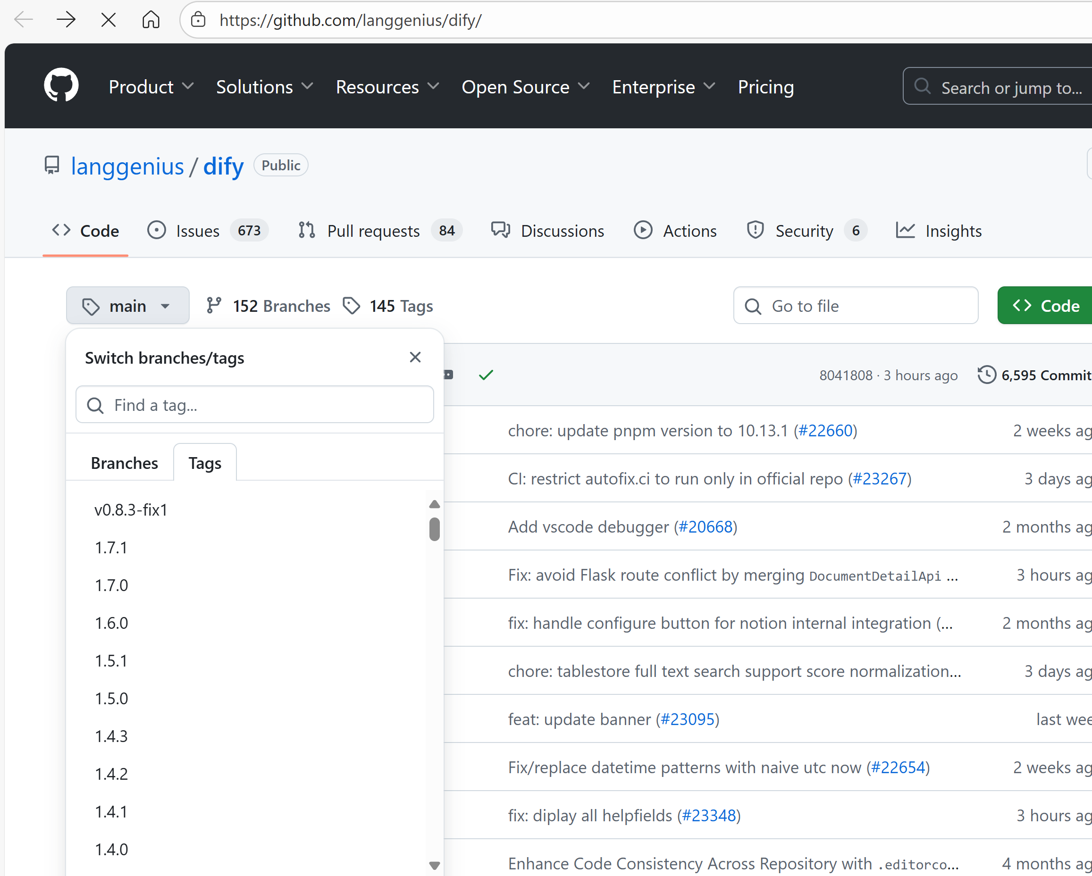This screenshot has height=876, width=1092.
Task: Open the Actions tab
Action: (x=675, y=230)
